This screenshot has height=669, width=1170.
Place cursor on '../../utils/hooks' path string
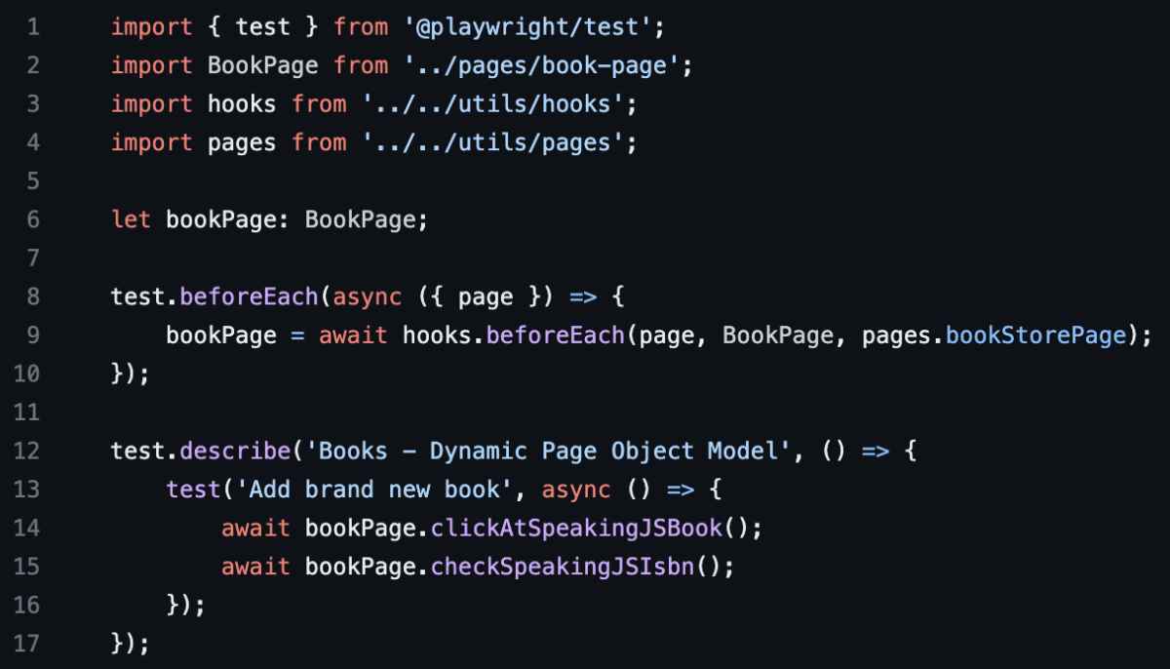coord(499,103)
